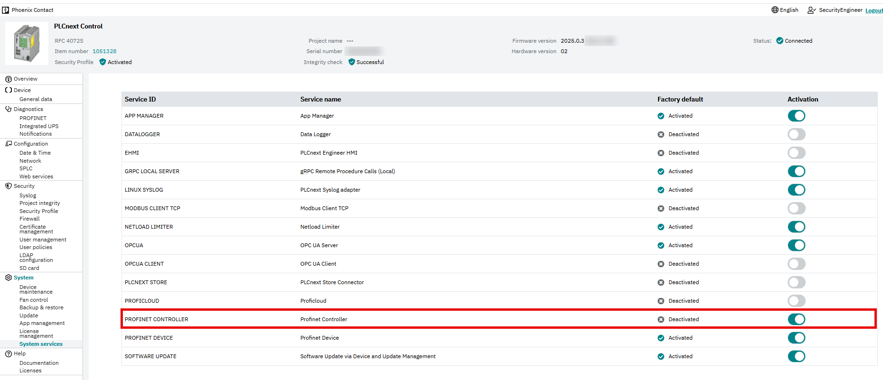This screenshot has height=380, width=883.
Task: Disable the NETLOAD LIMITER toggle
Action: pos(797,227)
